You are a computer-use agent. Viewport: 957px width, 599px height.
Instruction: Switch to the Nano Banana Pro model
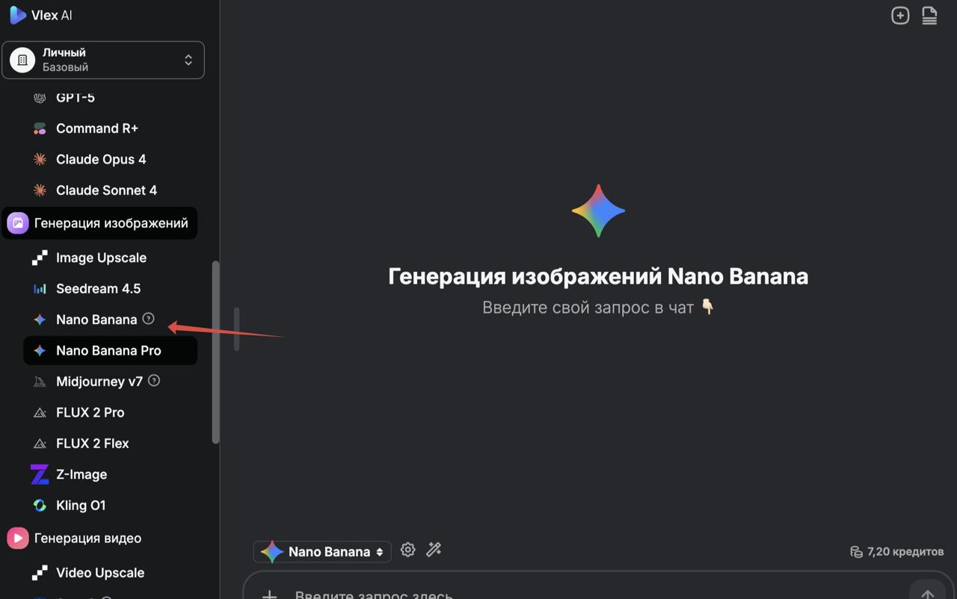(x=110, y=350)
